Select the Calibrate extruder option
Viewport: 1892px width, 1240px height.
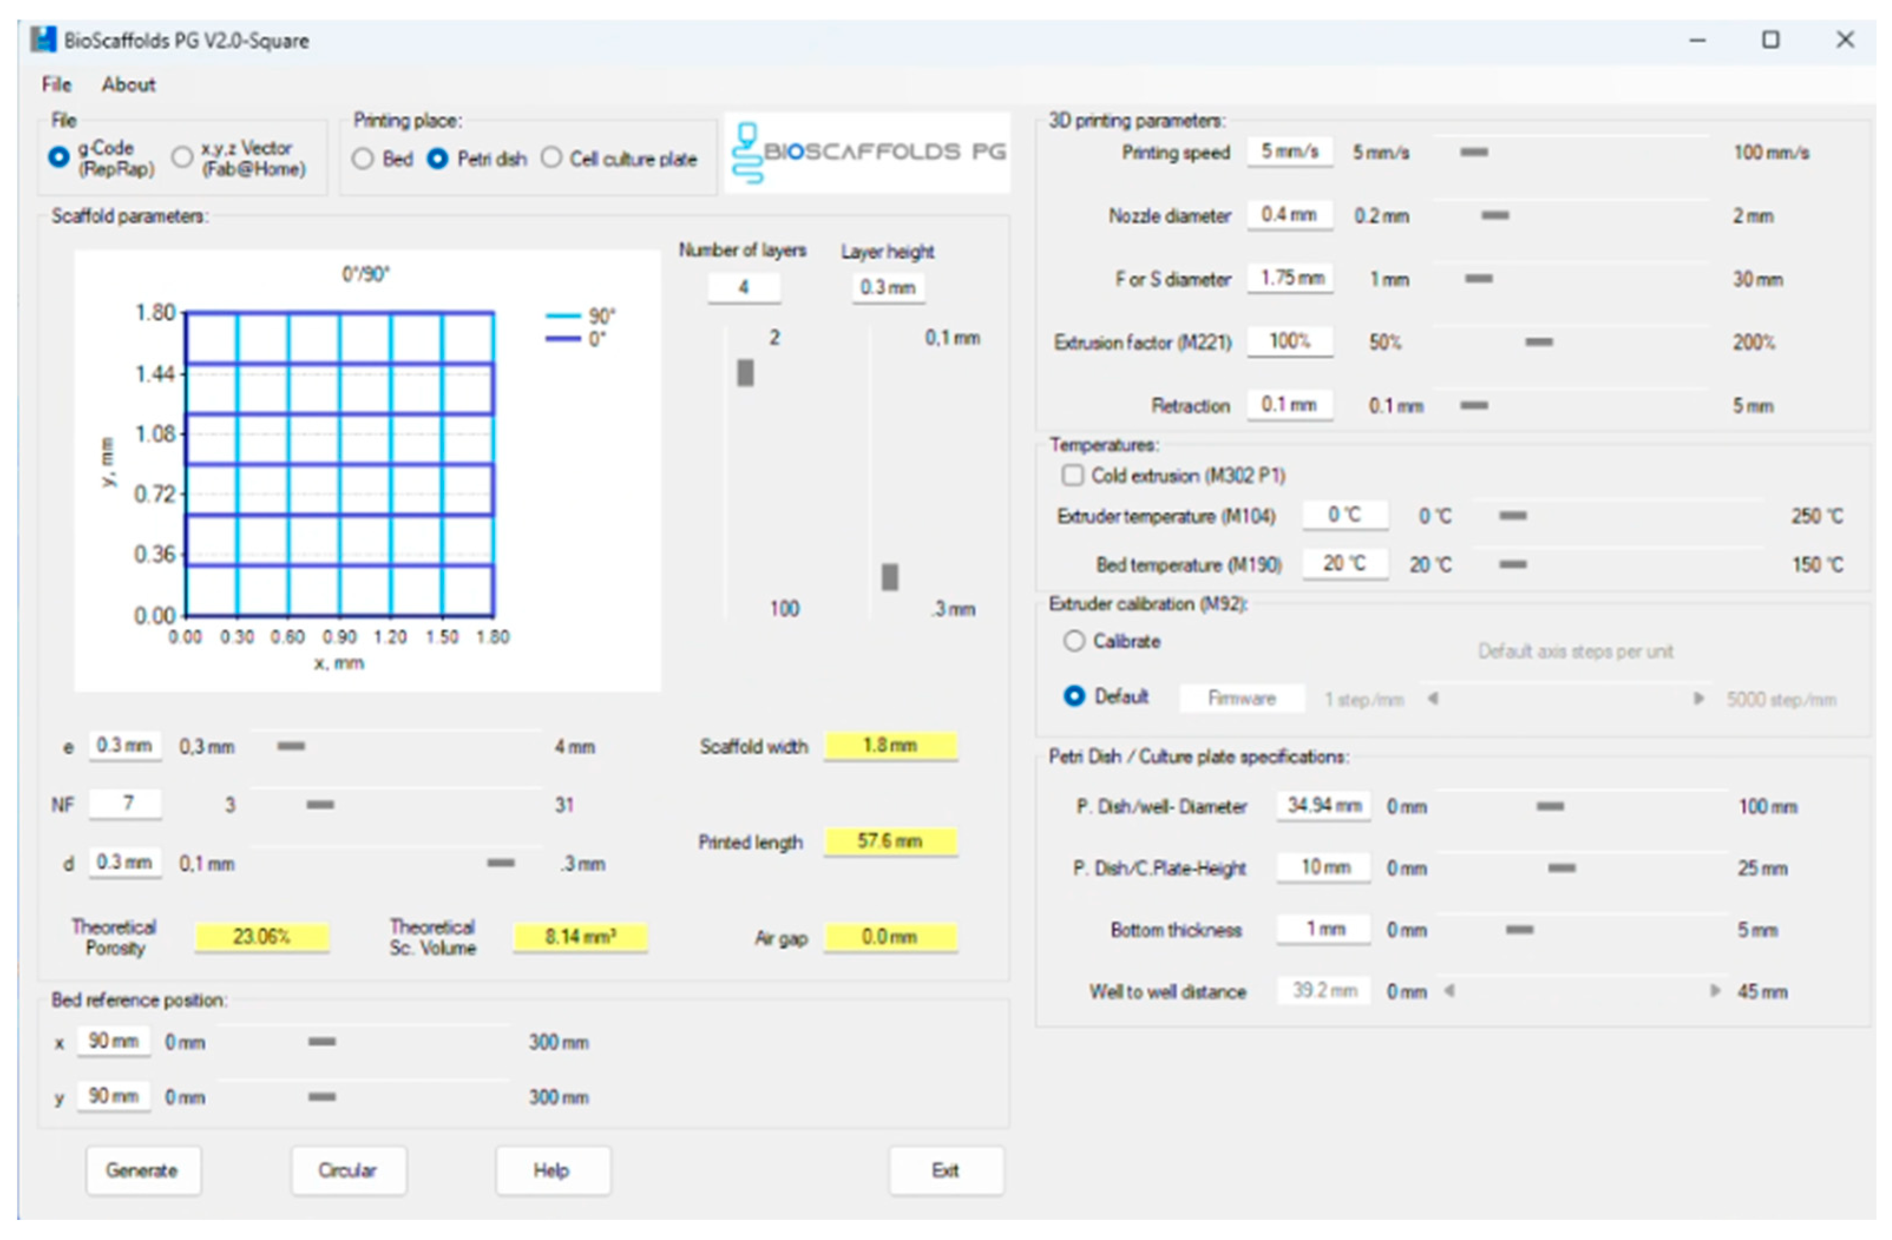[1074, 641]
